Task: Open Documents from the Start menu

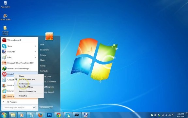Action: click(45, 50)
